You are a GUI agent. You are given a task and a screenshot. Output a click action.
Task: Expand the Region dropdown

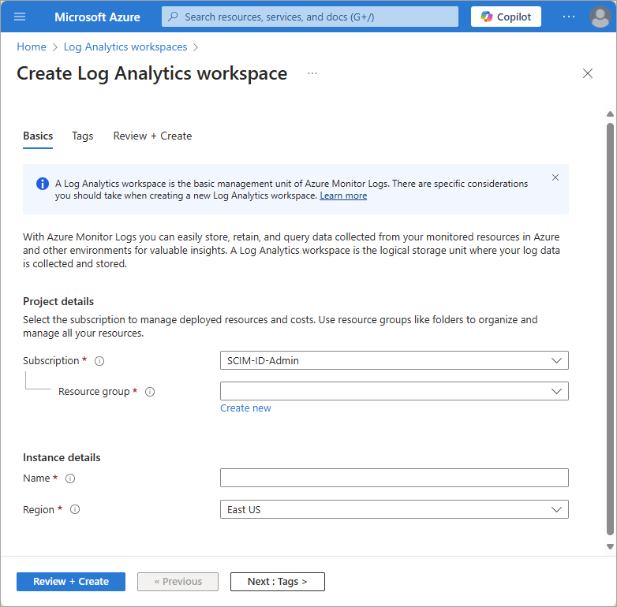(394, 509)
